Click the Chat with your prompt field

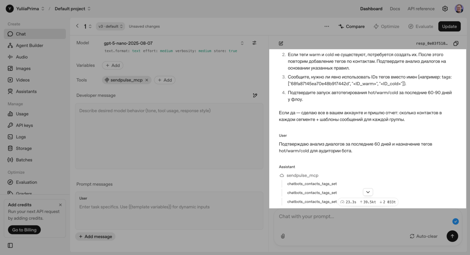(x=360, y=217)
